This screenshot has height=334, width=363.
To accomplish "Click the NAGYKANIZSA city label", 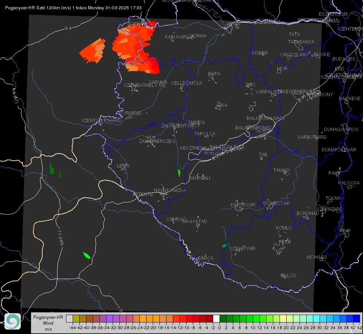I will [x=170, y=190].
